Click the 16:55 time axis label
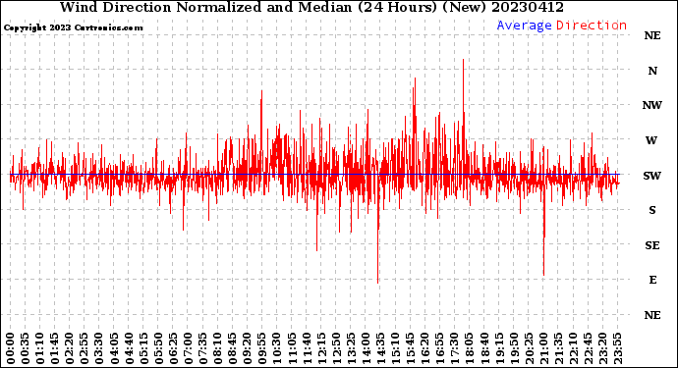Screen dimensions: 678x368 440,348
